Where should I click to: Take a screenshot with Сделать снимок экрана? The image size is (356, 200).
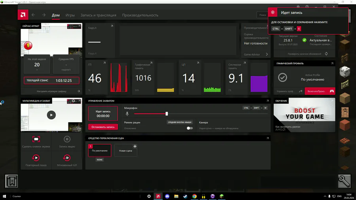click(x=36, y=142)
